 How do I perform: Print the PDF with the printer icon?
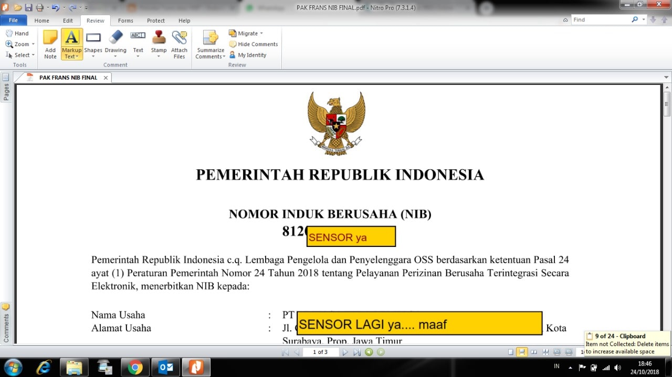[39, 8]
